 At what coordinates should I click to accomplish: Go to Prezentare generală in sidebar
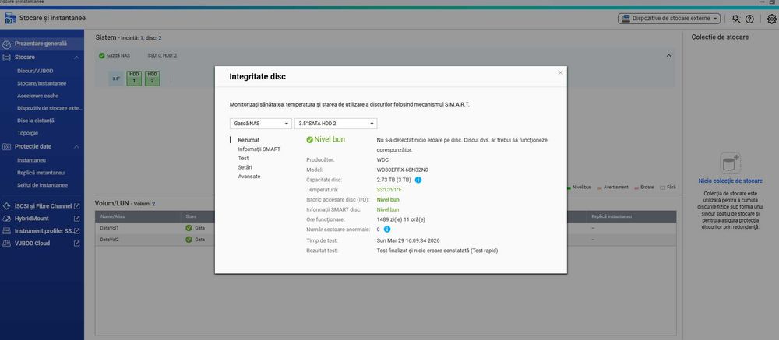pos(41,44)
